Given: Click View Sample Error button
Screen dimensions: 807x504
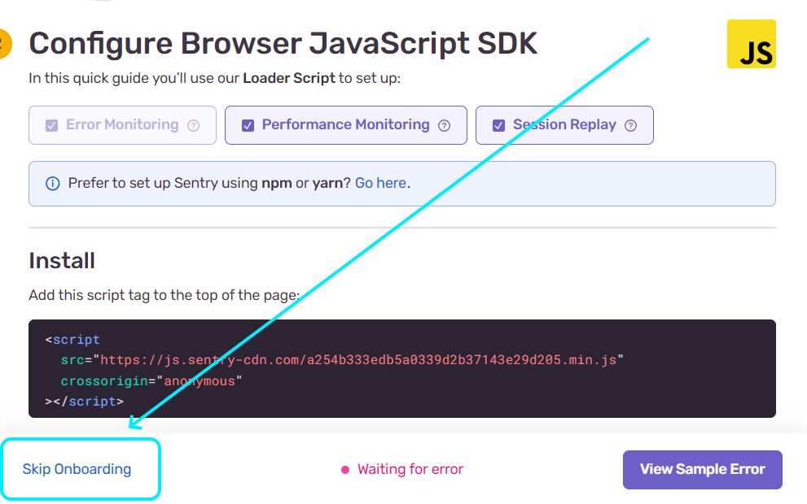Looking at the screenshot, I should tap(703, 470).
